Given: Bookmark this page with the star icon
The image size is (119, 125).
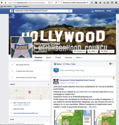Looking at the screenshot, I should pos(104,3).
